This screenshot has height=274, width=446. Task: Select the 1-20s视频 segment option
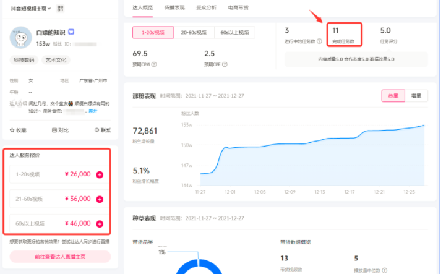point(153,32)
